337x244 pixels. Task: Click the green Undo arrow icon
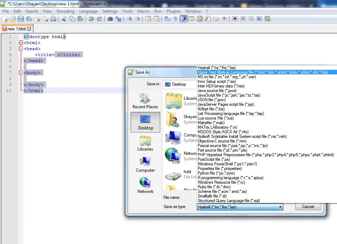[91, 19]
